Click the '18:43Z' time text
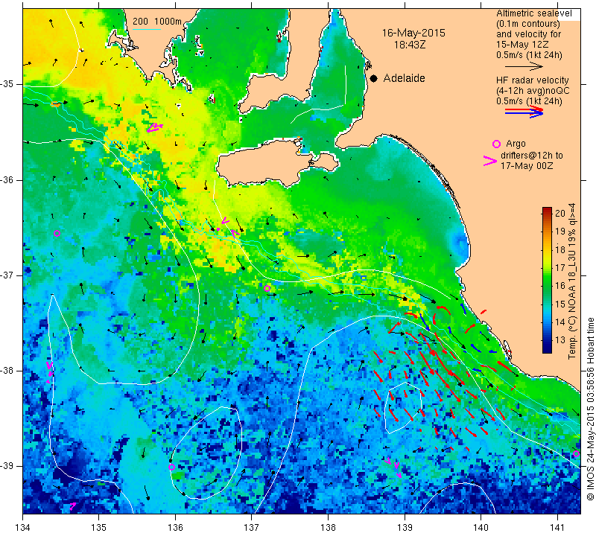This screenshot has width=596, height=536. 410,45
